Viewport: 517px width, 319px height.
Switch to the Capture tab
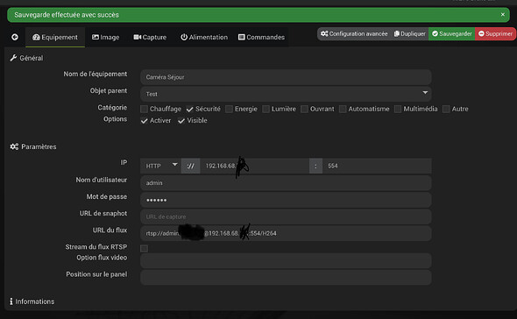click(150, 38)
